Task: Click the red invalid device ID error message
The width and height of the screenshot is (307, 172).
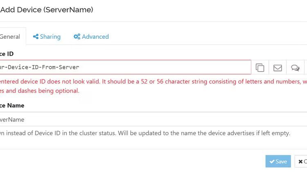Action: 151,82
